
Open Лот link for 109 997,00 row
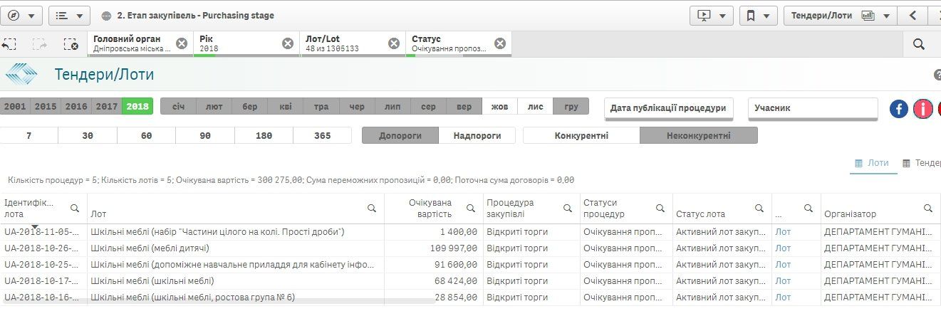pos(783,248)
